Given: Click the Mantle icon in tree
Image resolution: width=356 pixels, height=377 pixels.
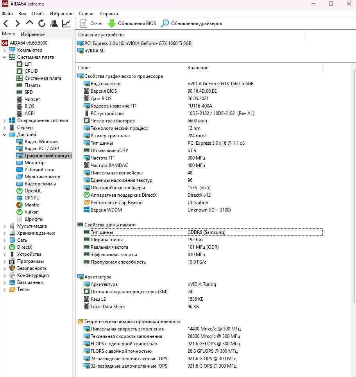Looking at the screenshot, I should pos(20,205).
